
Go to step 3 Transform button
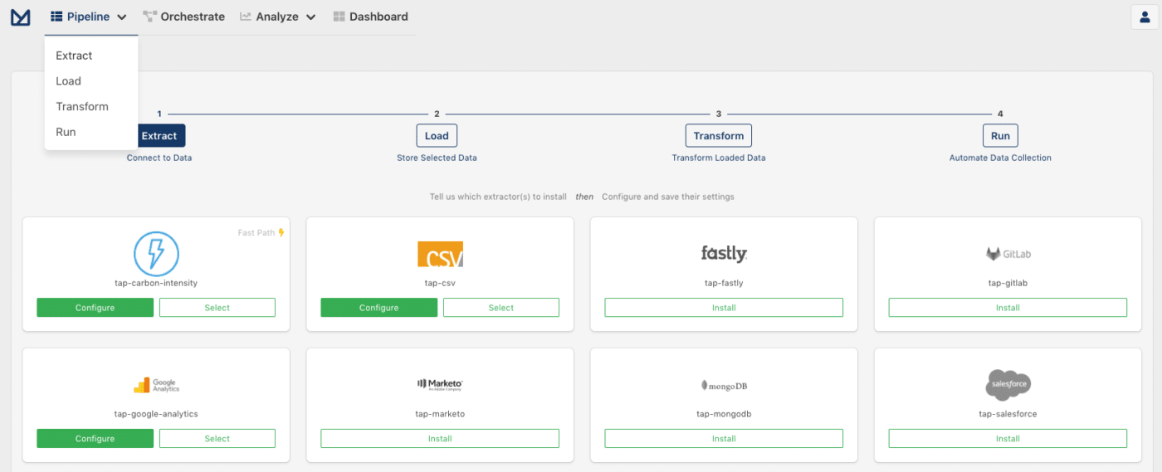click(x=719, y=136)
